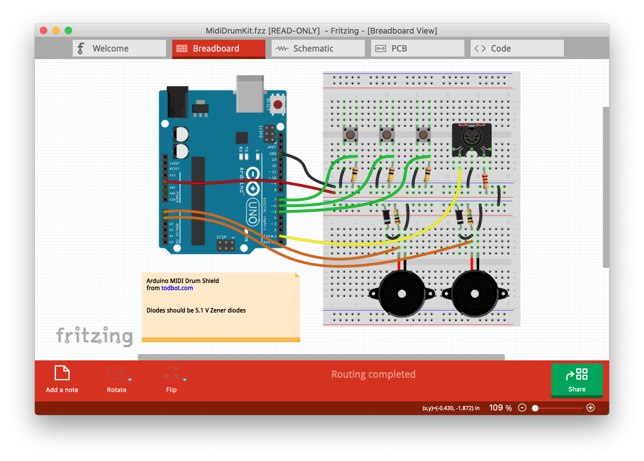The width and height of the screenshot is (644, 461).
Task: Select the Arduino USB connector
Action: coord(250,94)
